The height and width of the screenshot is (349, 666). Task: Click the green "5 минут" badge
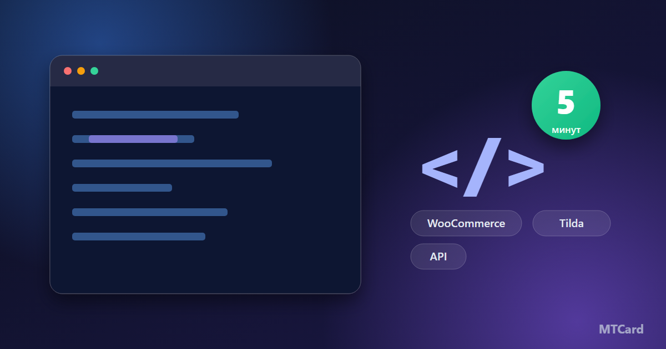pyautogui.click(x=566, y=105)
